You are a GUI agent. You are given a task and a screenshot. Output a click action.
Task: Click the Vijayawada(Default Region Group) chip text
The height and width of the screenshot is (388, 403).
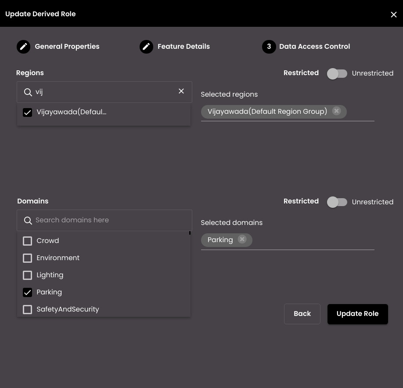click(267, 112)
